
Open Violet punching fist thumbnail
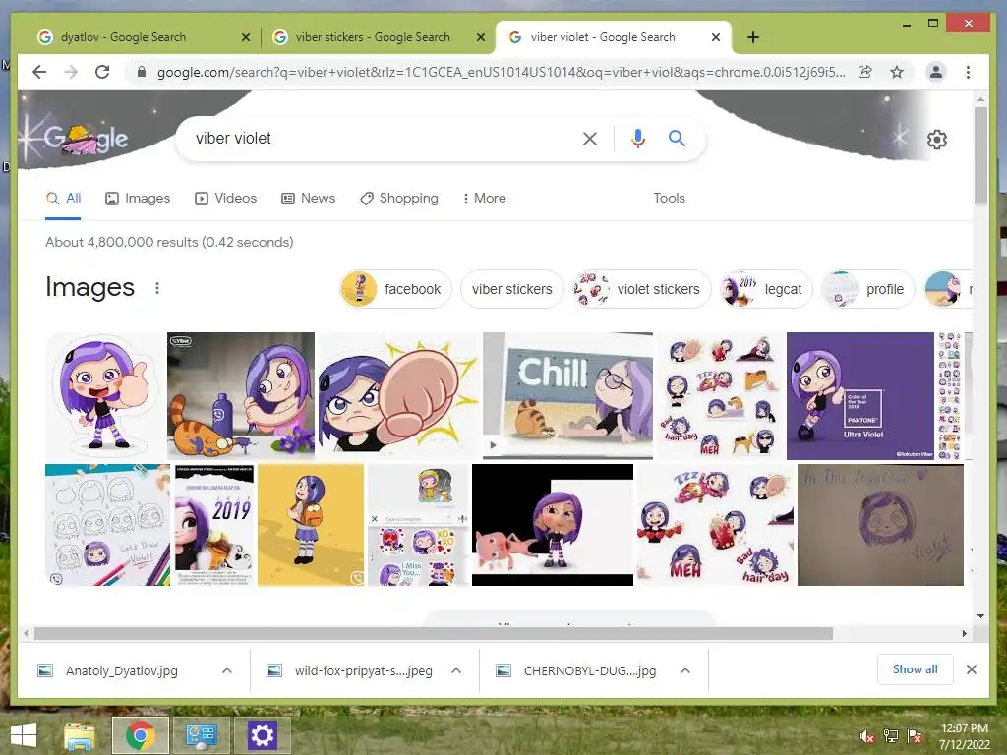(x=399, y=395)
